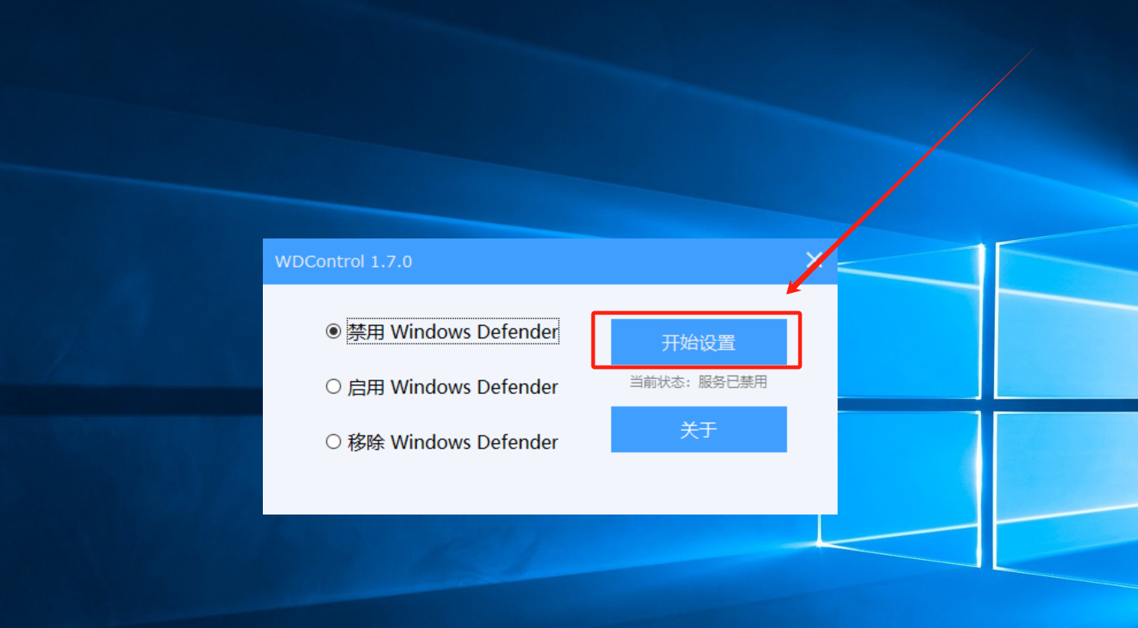1138x628 pixels.
Task: Pick the 移除 Windows Defender radio circle
Action: tap(333, 442)
